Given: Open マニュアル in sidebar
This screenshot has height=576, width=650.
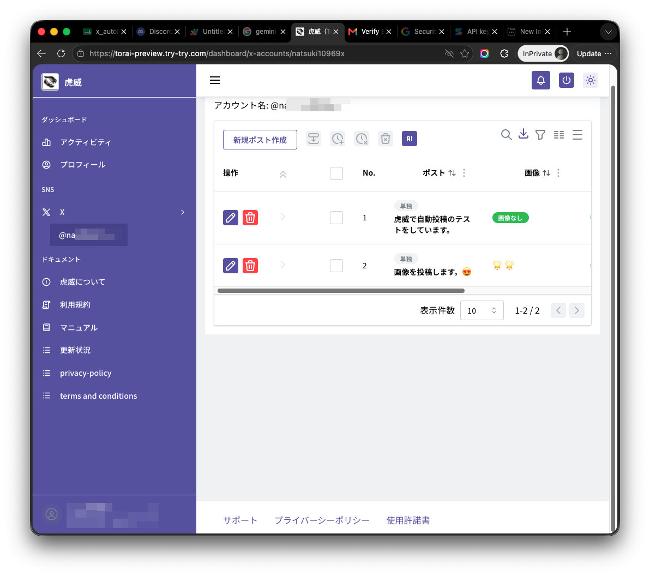Looking at the screenshot, I should [79, 328].
